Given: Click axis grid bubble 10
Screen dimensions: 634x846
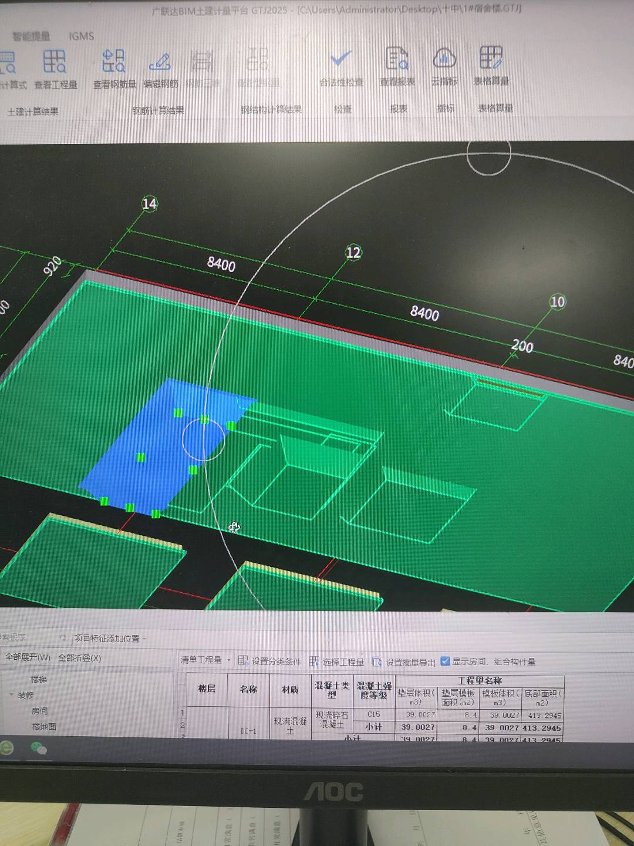Looking at the screenshot, I should [x=557, y=302].
